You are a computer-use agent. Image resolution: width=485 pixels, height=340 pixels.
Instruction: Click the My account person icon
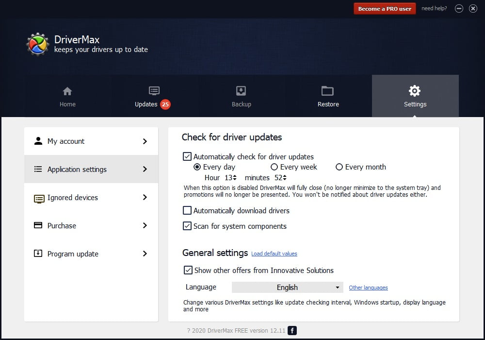[38, 141]
